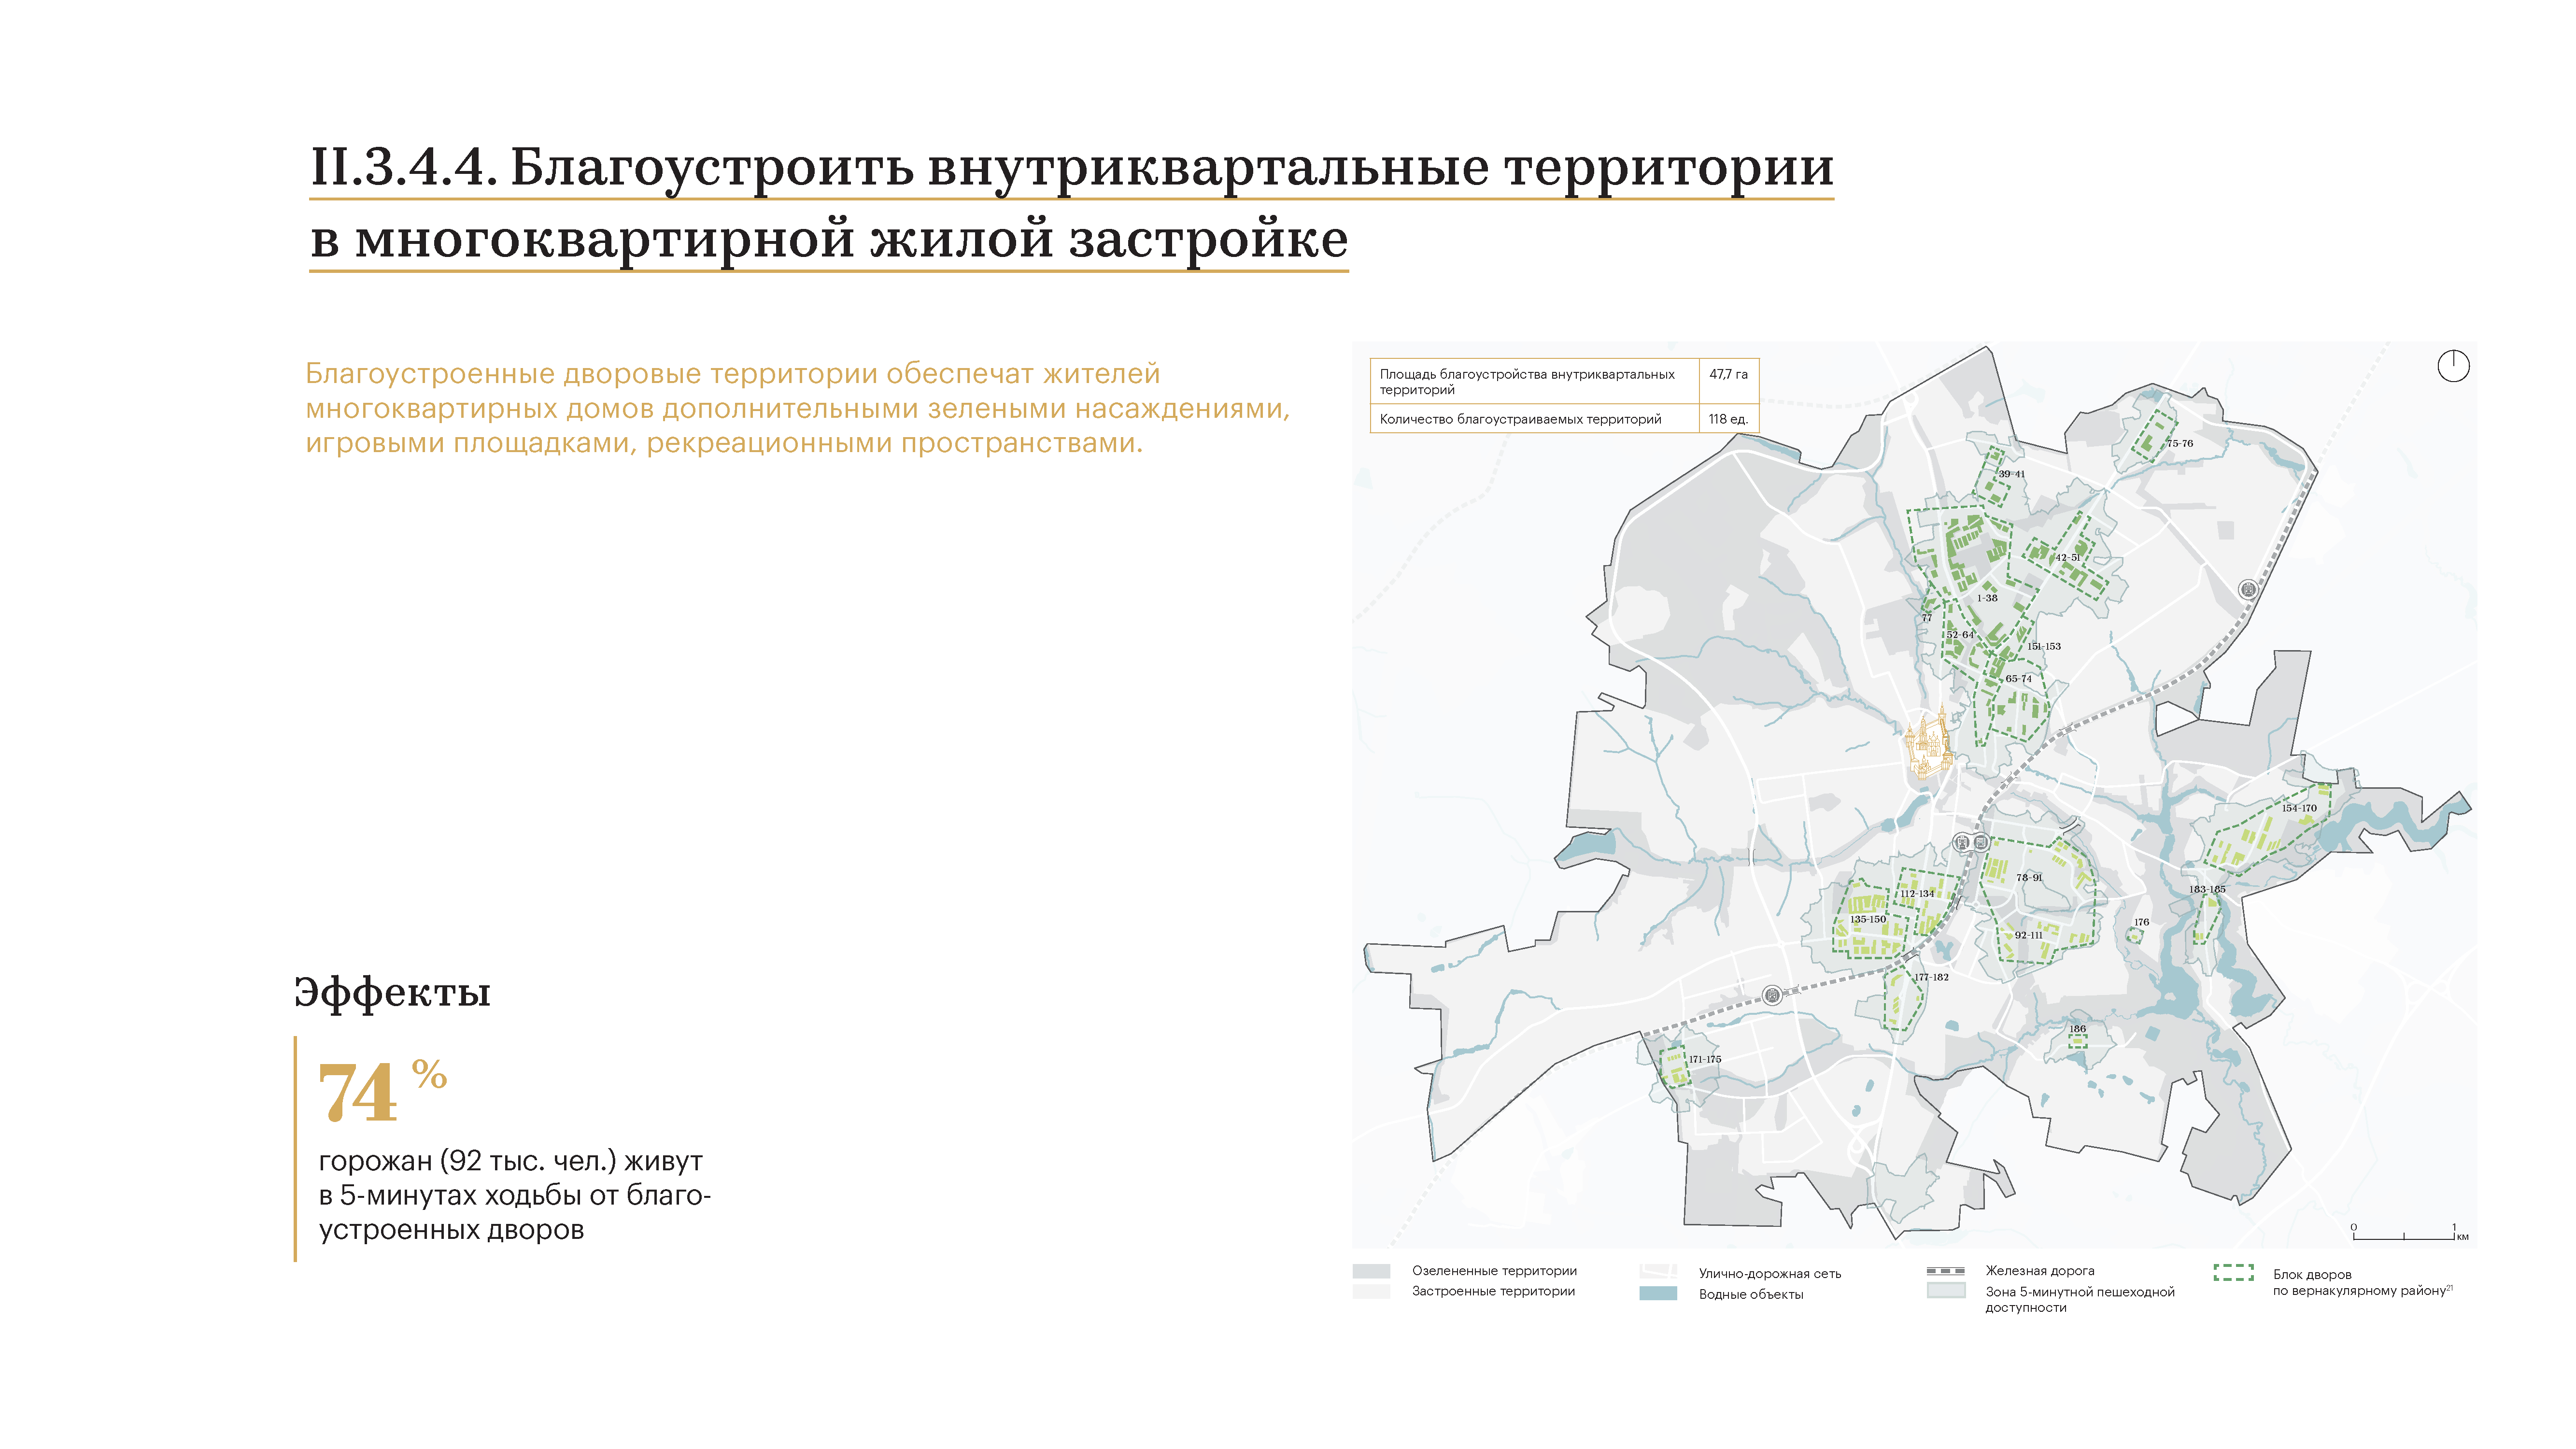Click the map label '177-182'
The image size is (2576, 1449).
[x=1931, y=977]
